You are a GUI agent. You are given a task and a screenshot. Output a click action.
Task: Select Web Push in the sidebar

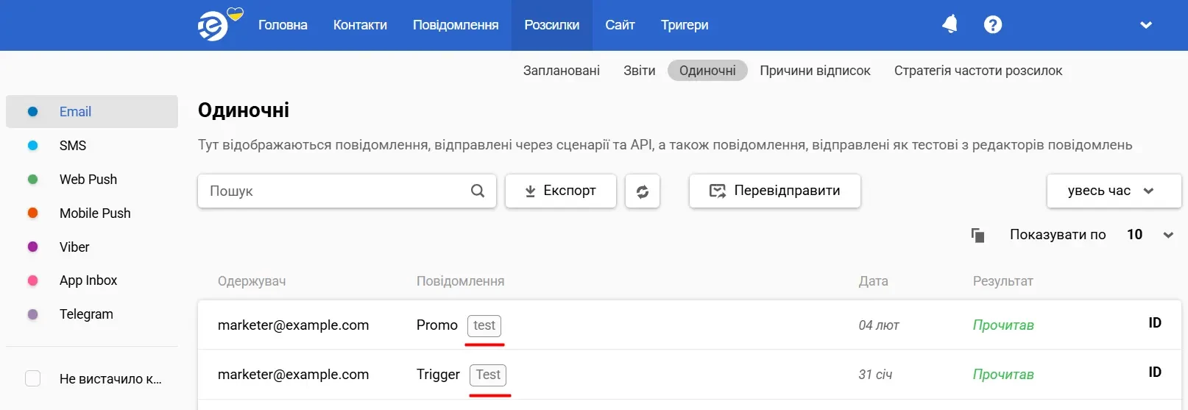click(x=88, y=180)
